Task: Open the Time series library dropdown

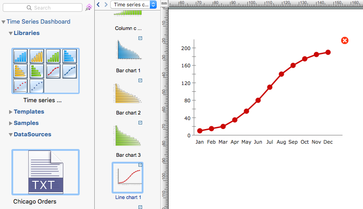Action: (133, 5)
